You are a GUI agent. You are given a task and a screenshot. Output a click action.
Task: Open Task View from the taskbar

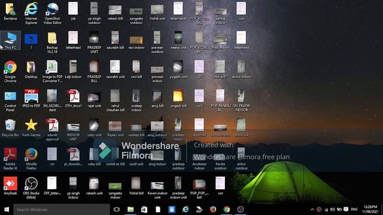click(x=117, y=210)
